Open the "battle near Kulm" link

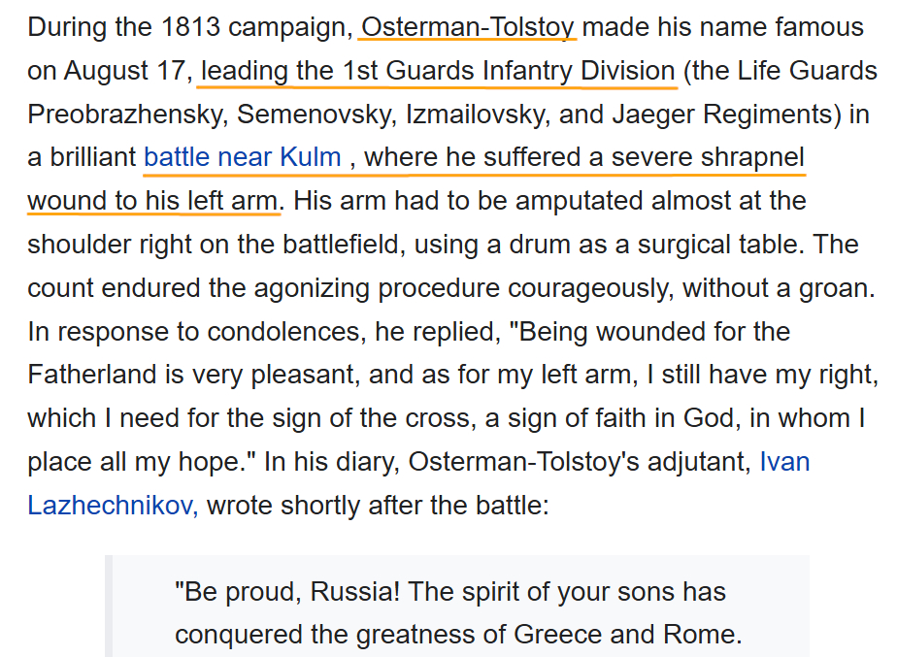click(x=242, y=157)
